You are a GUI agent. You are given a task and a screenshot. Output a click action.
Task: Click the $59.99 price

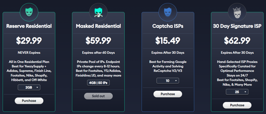98,41
